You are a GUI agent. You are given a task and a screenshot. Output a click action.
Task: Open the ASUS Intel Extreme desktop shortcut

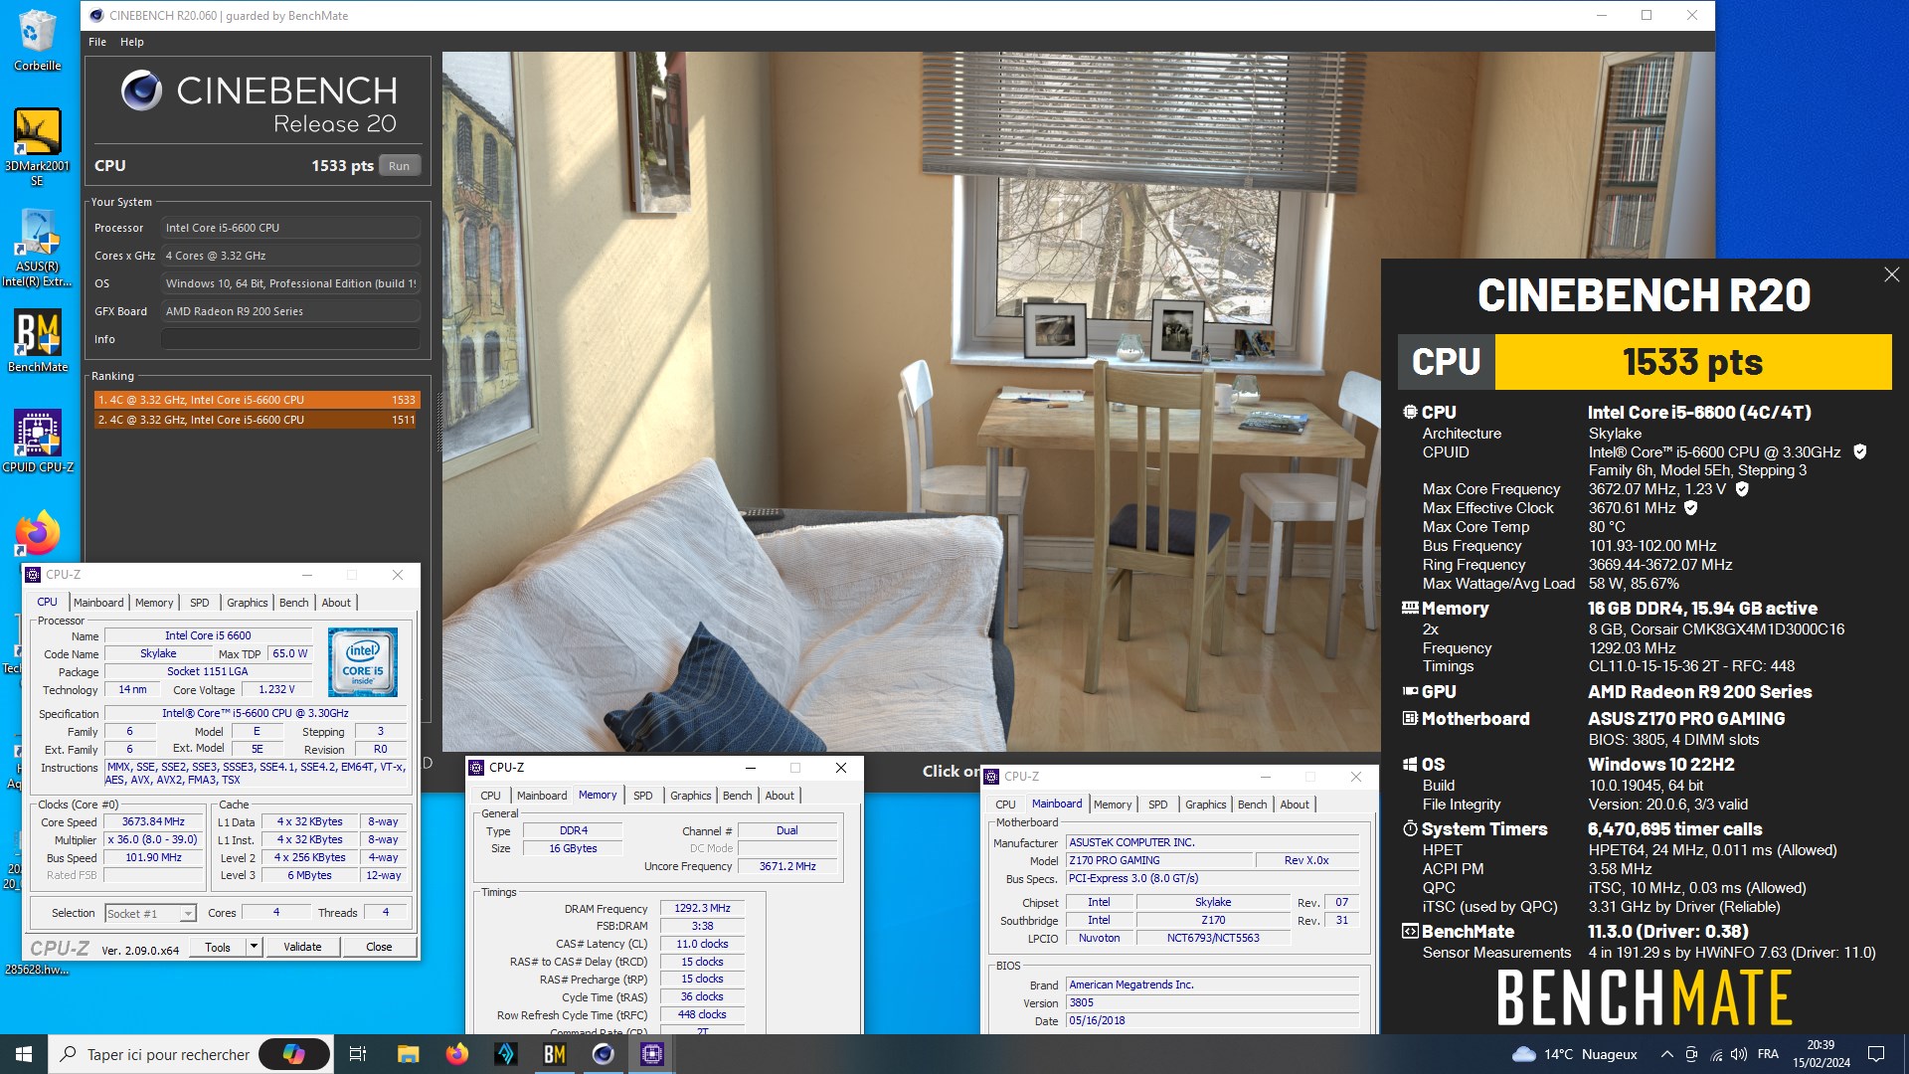pos(37,249)
